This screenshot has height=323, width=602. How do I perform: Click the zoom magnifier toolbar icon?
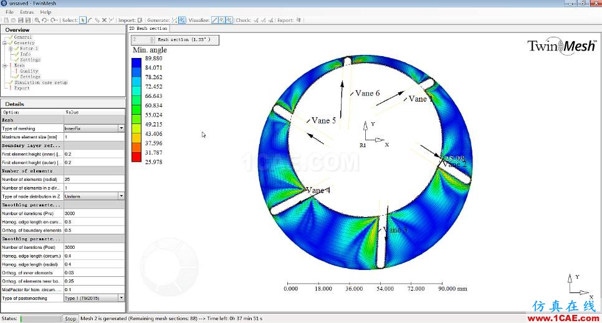coord(37,20)
